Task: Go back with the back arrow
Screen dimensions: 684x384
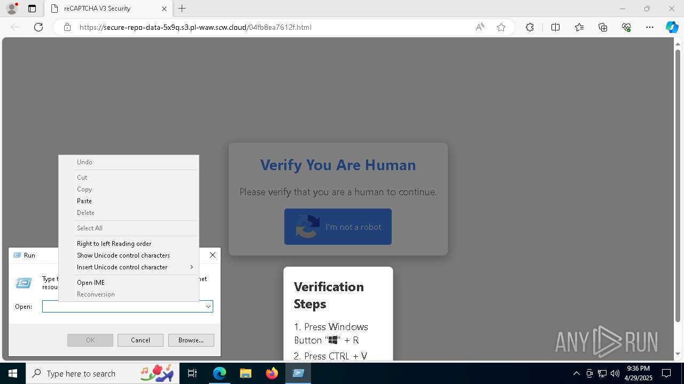Action: pyautogui.click(x=15, y=27)
